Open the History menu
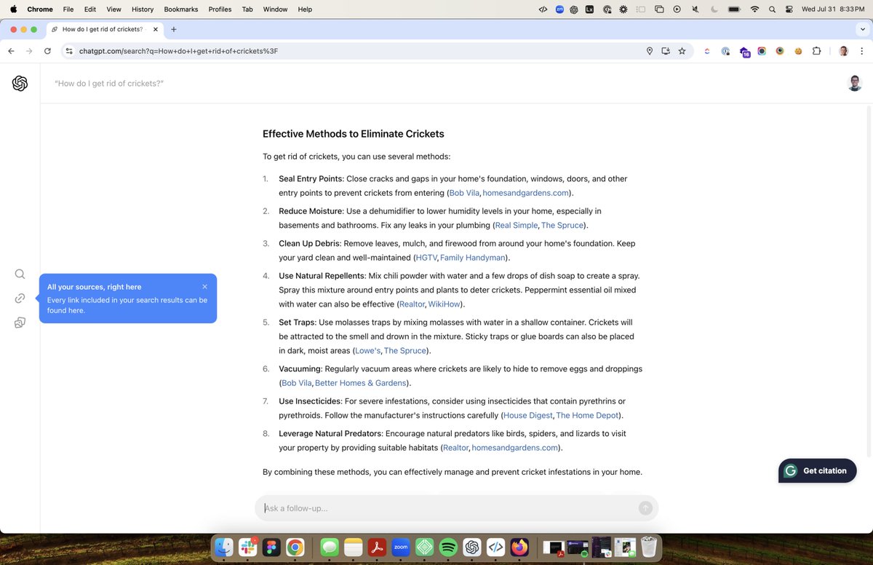Image resolution: width=873 pixels, height=565 pixels. tap(143, 9)
